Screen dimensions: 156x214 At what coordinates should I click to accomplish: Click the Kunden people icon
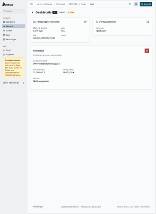pos(4,31)
